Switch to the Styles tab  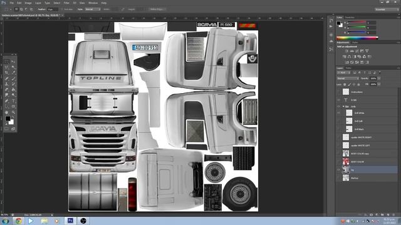[x=355, y=42]
